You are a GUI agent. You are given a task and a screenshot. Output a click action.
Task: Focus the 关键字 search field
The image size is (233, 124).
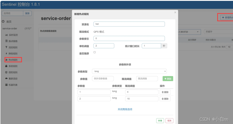(218, 32)
